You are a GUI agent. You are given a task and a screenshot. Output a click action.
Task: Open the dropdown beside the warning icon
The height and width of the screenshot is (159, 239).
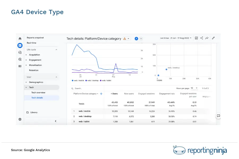129,38
